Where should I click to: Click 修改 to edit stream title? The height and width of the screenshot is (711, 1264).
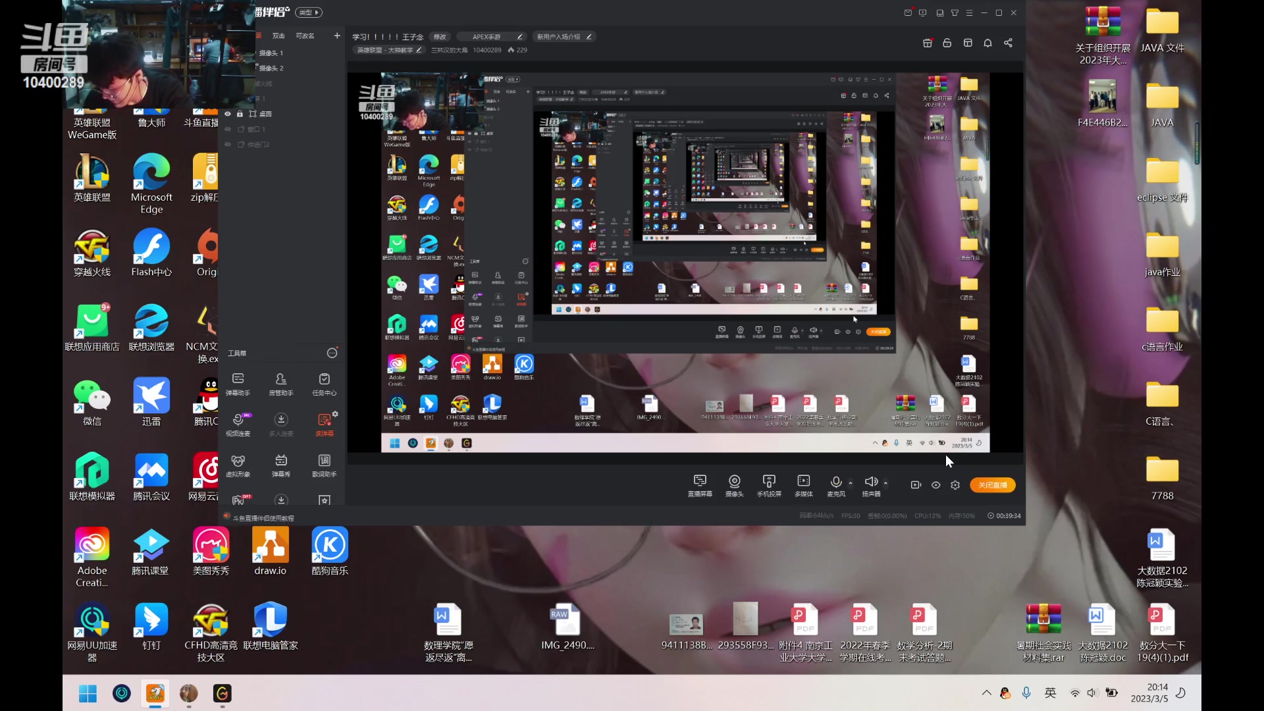(440, 37)
